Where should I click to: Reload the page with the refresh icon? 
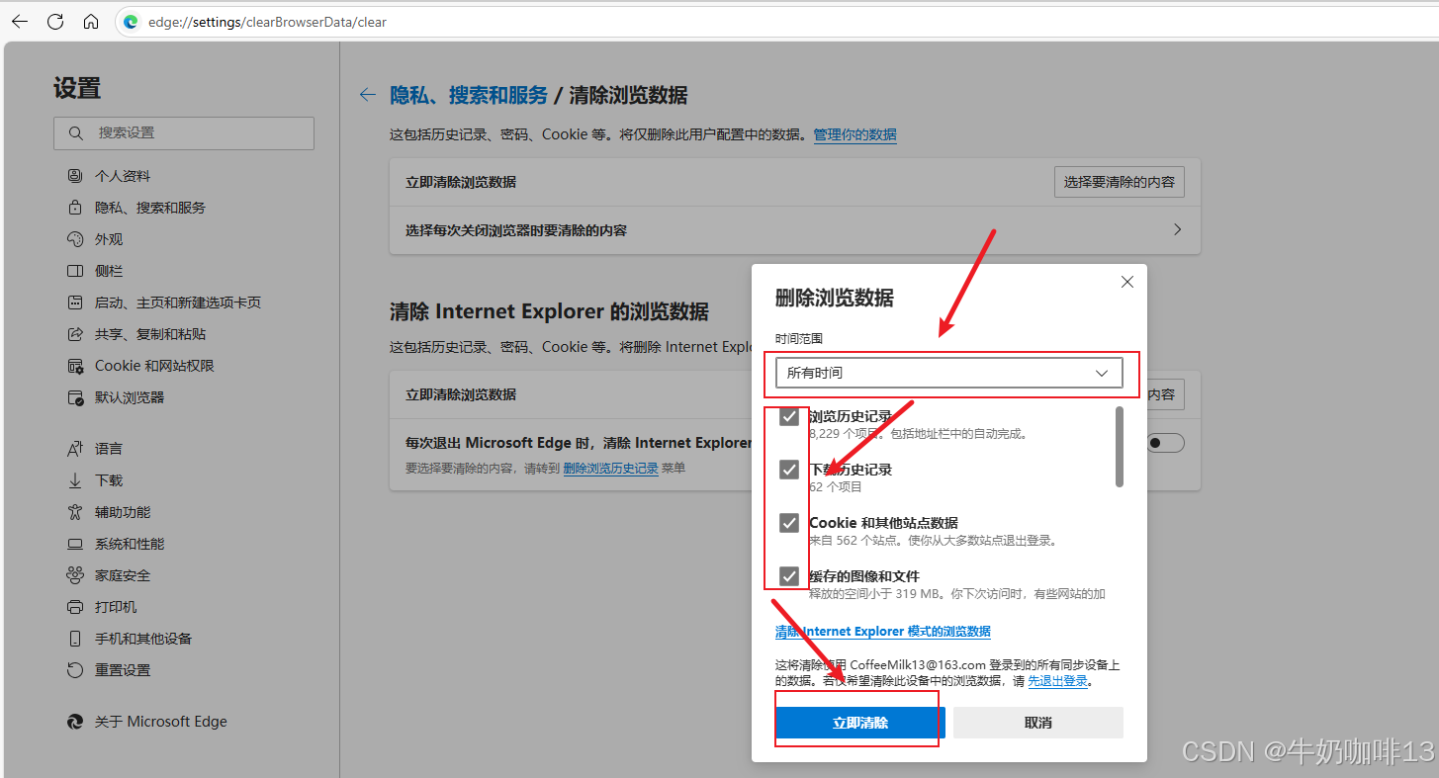point(55,22)
